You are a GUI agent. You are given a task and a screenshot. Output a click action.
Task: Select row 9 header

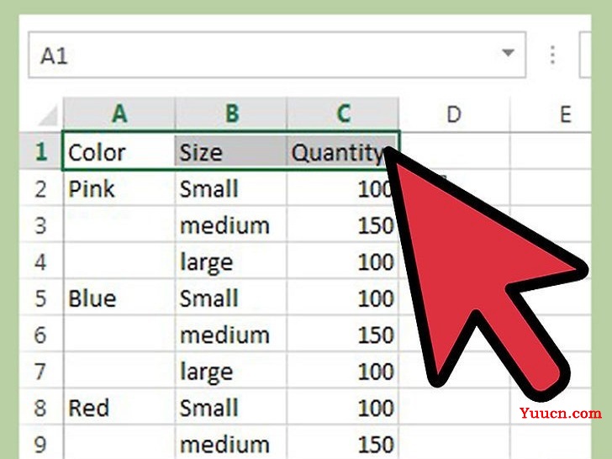40,443
